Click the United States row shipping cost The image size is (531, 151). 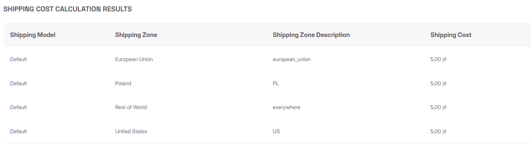pos(438,131)
